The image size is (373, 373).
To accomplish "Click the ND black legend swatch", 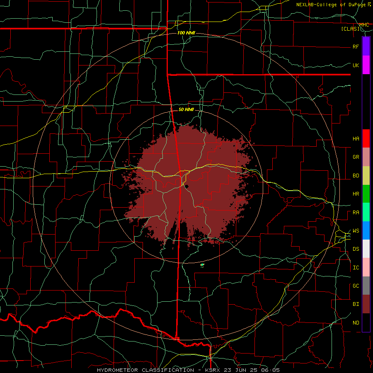I will [x=366, y=322].
